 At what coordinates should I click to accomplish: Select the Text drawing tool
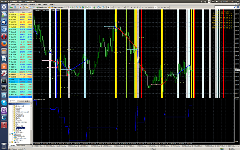[x=131, y=7]
